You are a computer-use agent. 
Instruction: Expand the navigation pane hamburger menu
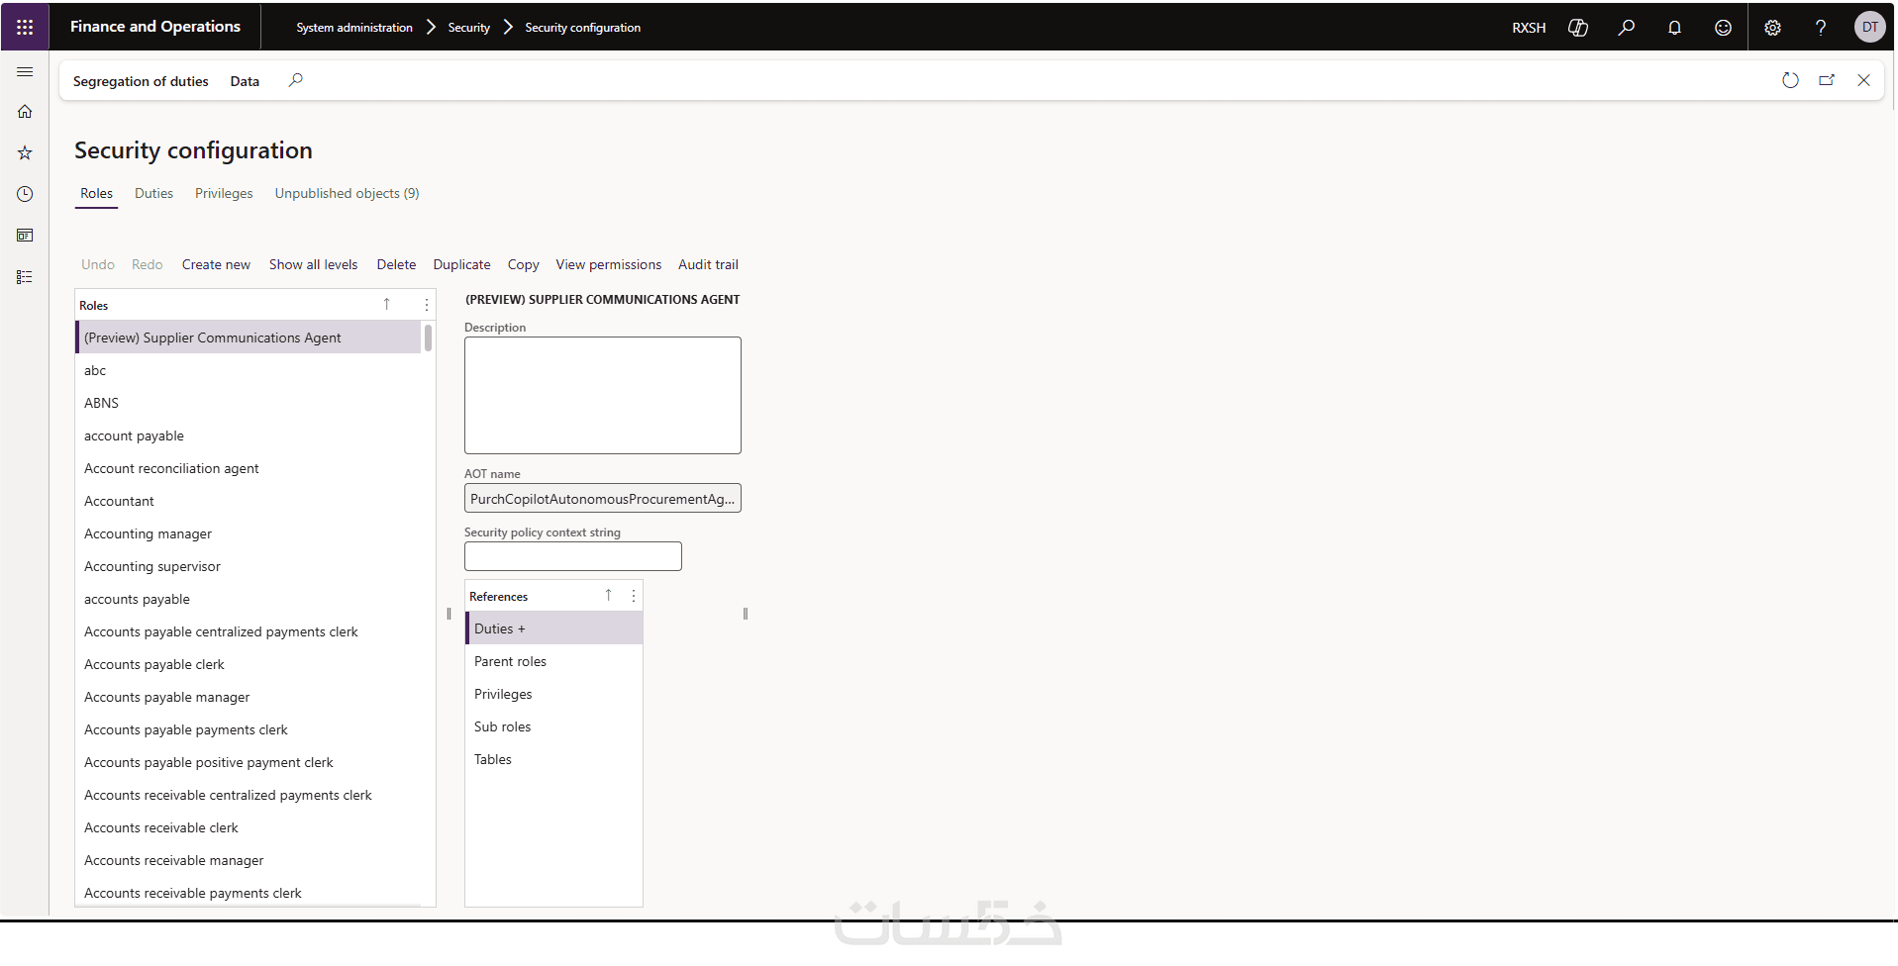(x=25, y=72)
